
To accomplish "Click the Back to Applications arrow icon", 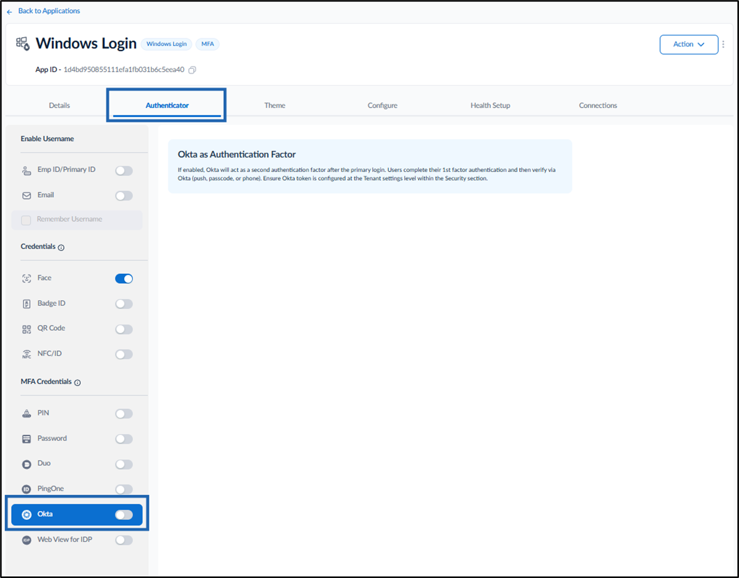I will [9, 11].
